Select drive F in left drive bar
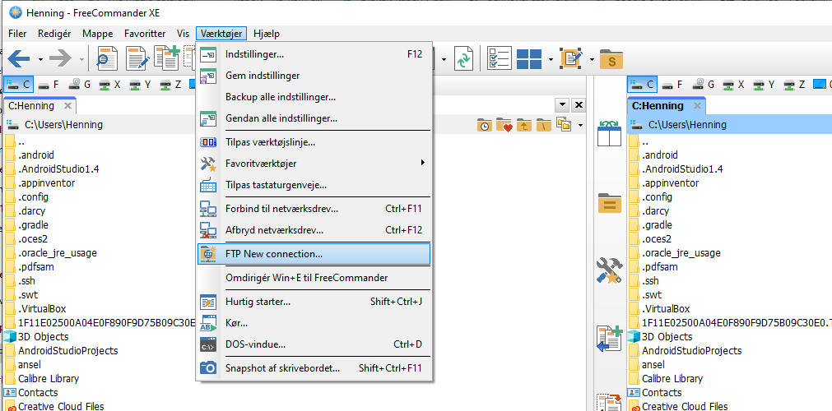The width and height of the screenshot is (832, 411). [x=49, y=85]
